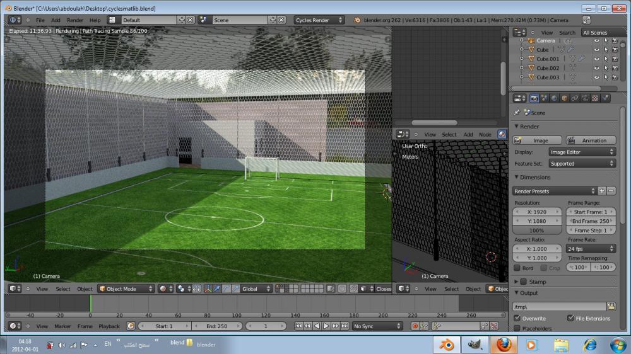Open the Display Image Editor dropdown
631x354 pixels.
click(582, 152)
